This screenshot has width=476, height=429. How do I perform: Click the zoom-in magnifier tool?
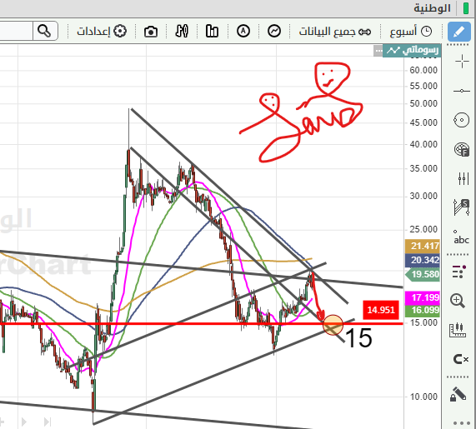(458, 301)
